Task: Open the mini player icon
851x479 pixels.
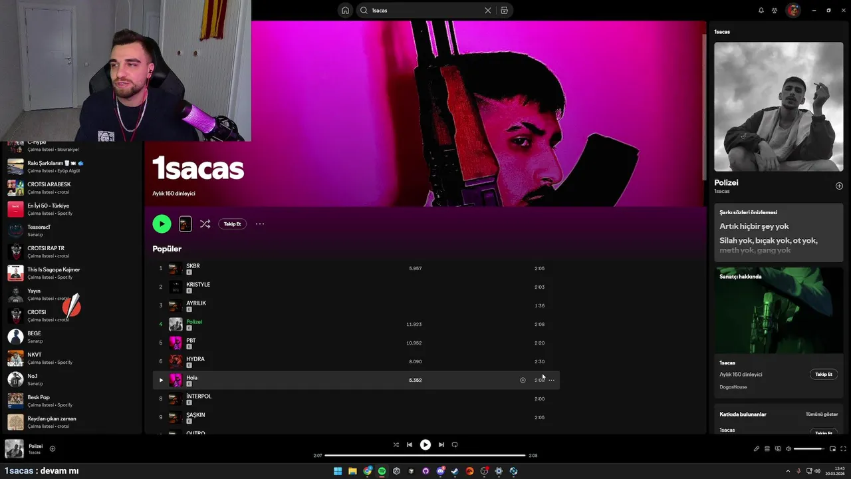Action: point(832,448)
